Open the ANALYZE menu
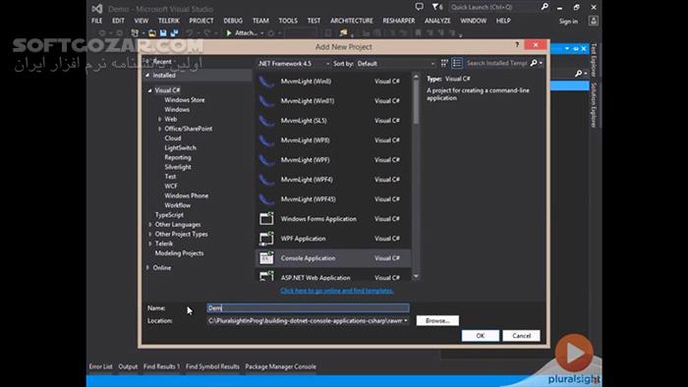 (437, 21)
